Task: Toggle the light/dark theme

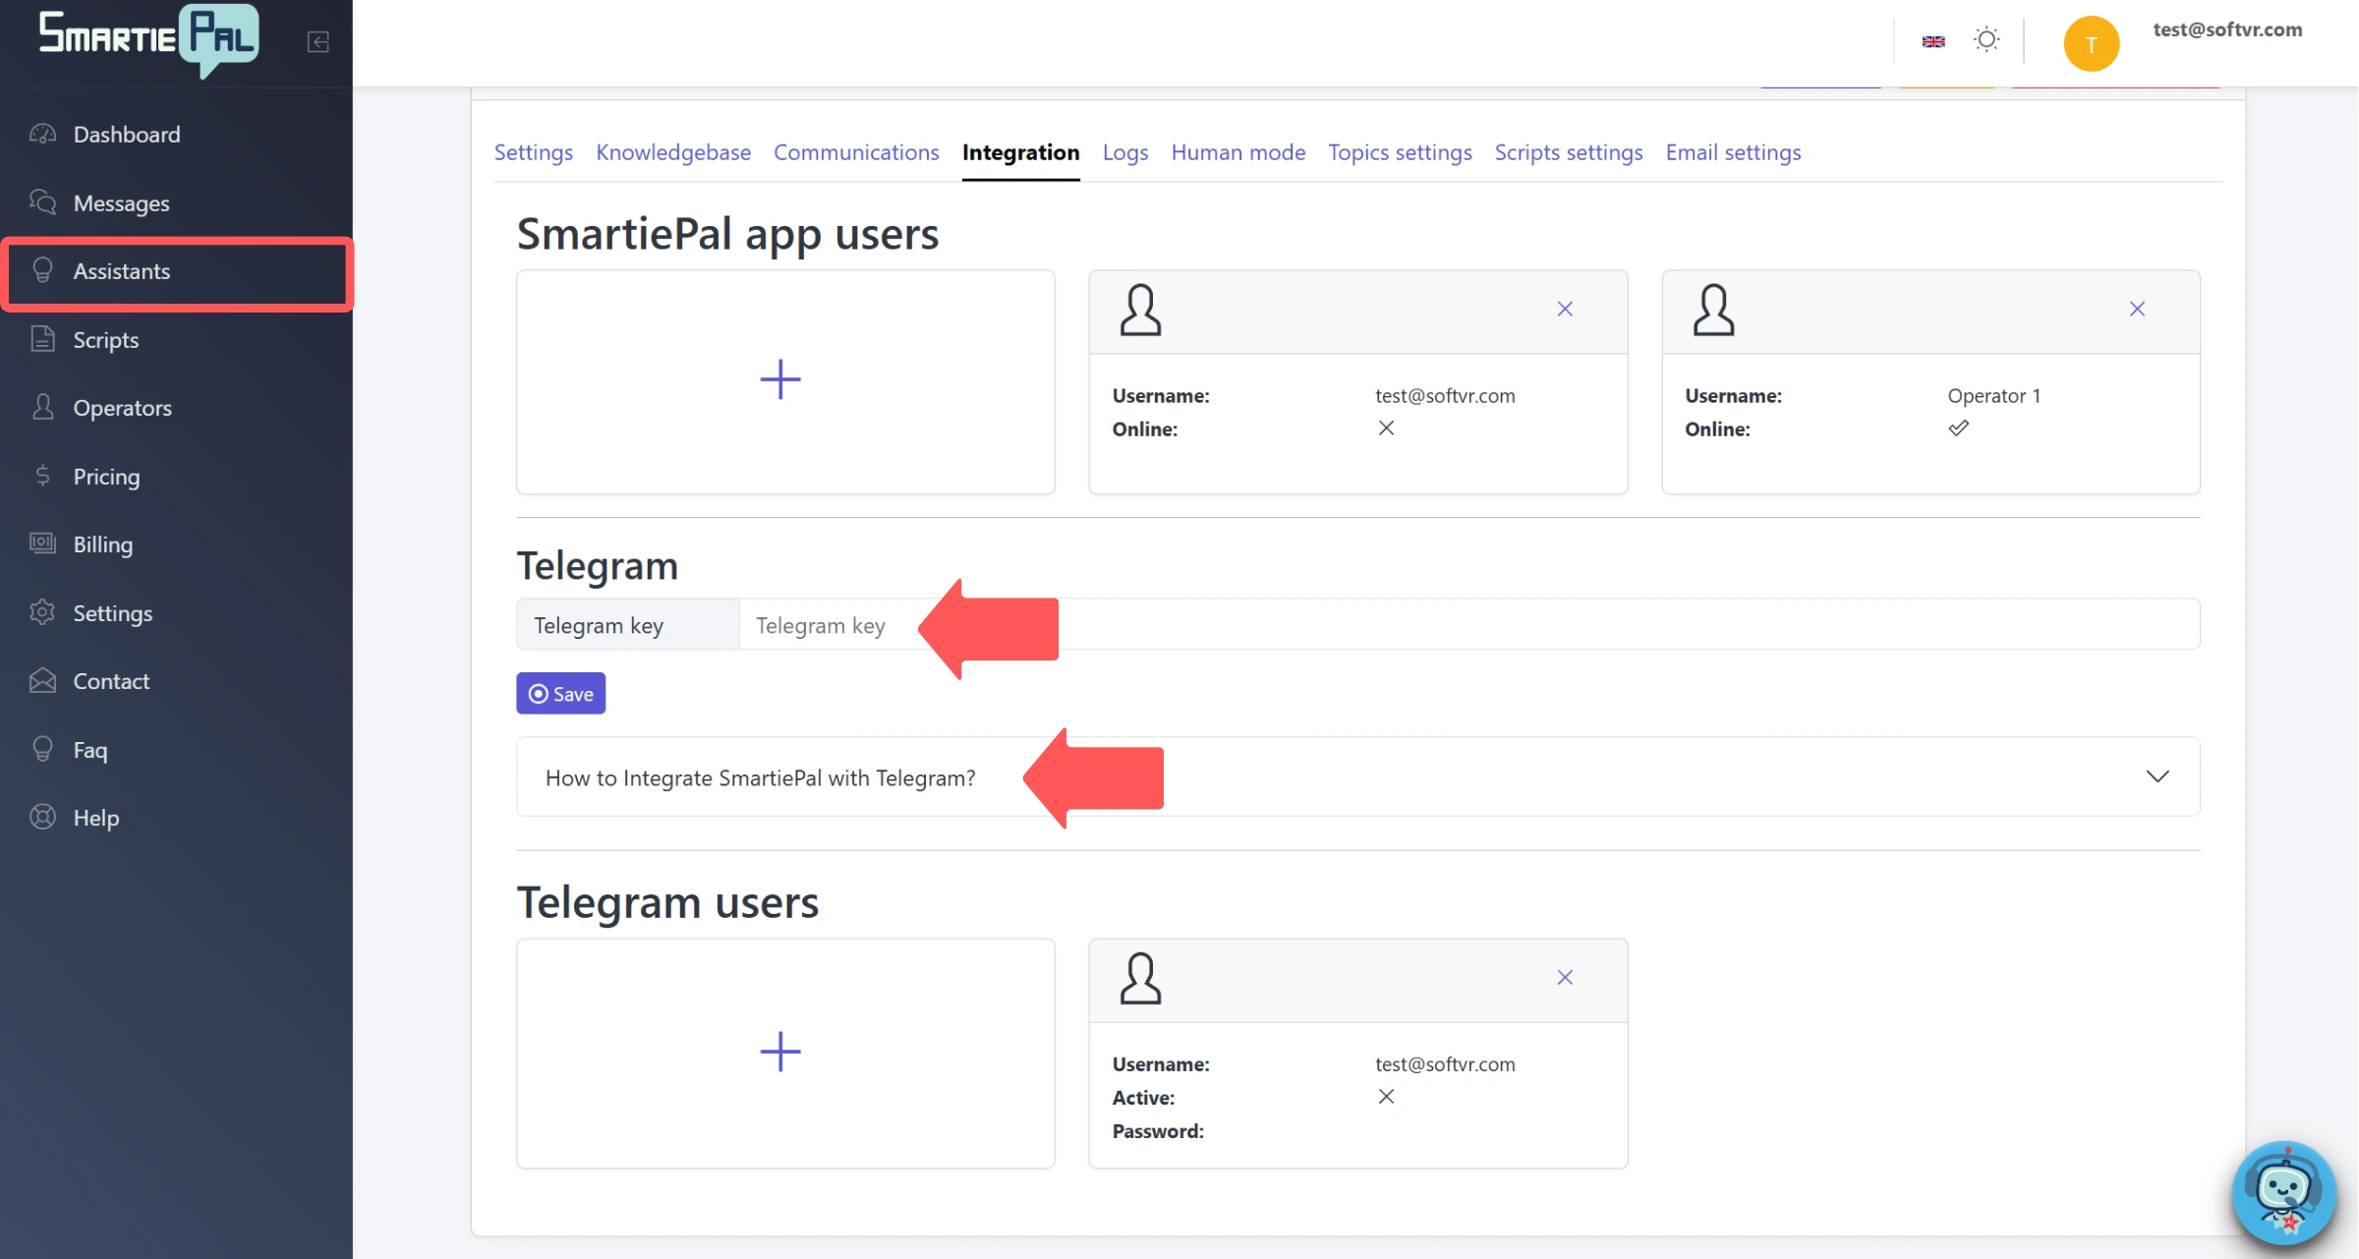Action: click(x=1986, y=39)
